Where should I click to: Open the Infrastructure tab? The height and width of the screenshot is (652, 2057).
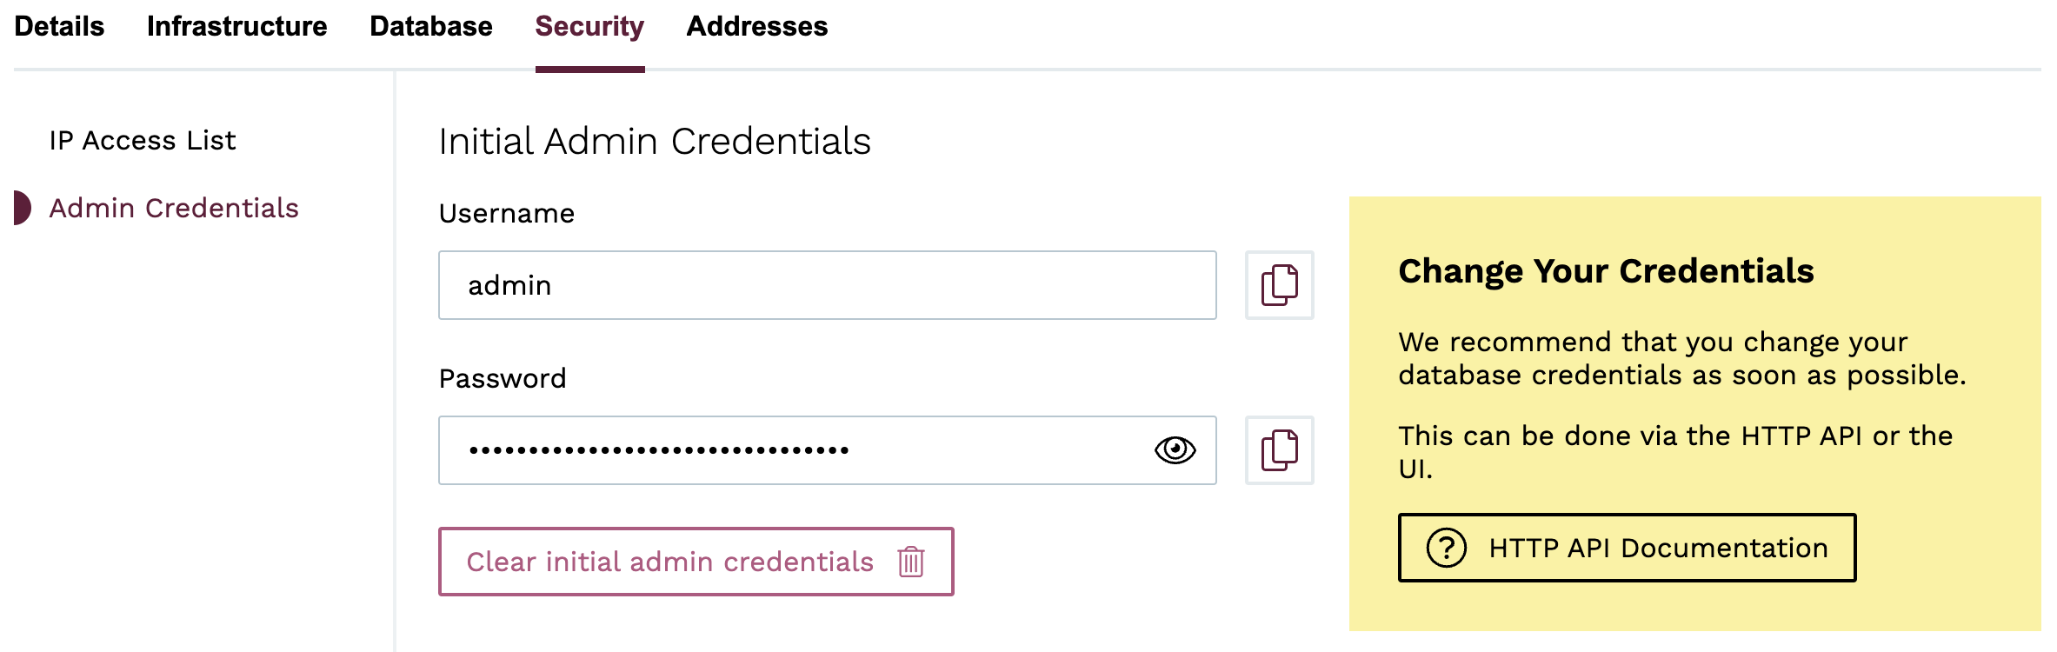[237, 26]
